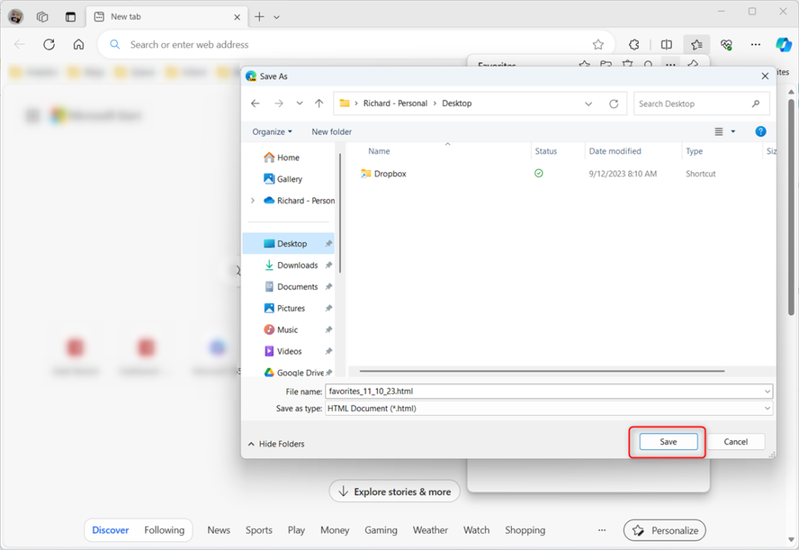Click Save in the Save As dialog
This screenshot has width=799, height=550.
[668, 442]
